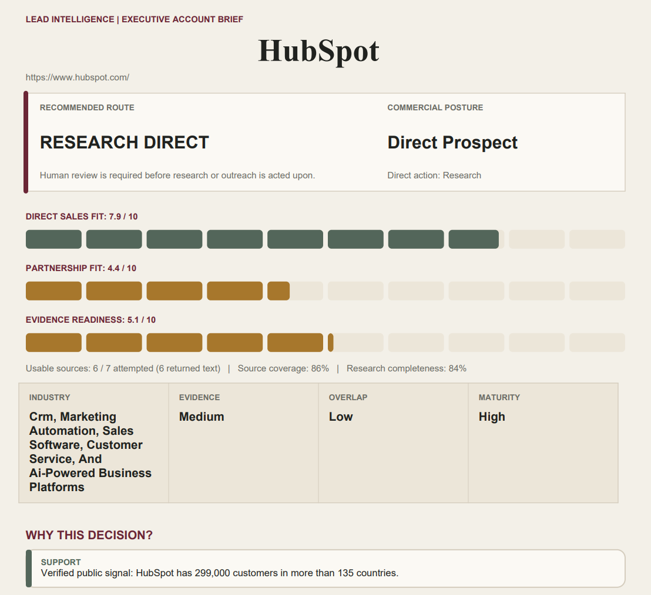Click the 'DIRECT SALES FIT: 7.9 / 10' label

click(x=82, y=217)
